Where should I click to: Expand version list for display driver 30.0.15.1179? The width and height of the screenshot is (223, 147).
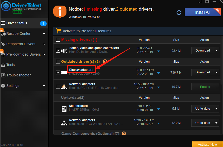click(158, 73)
